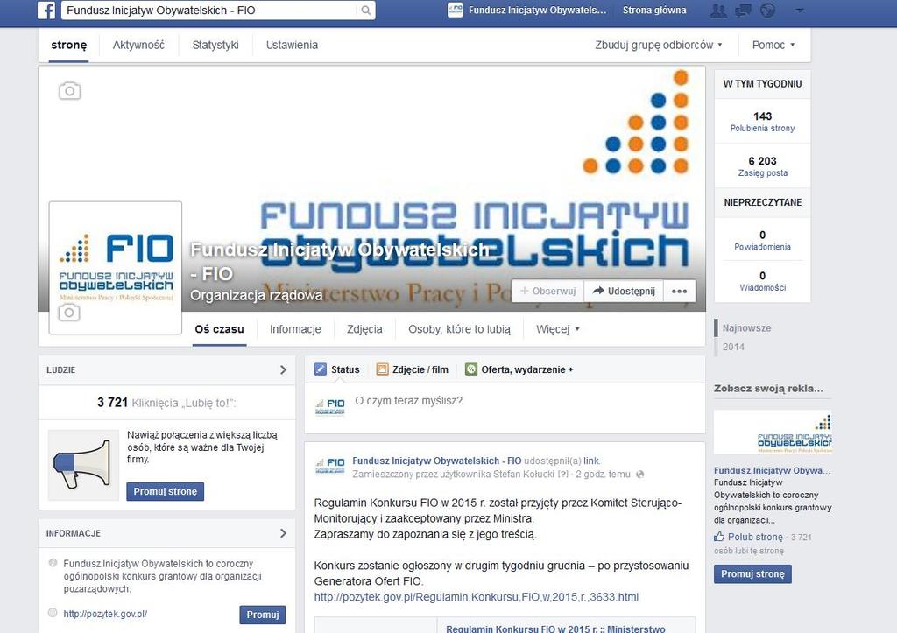Select Zdjęcie / film composer option
The height and width of the screenshot is (633, 897).
(x=413, y=369)
